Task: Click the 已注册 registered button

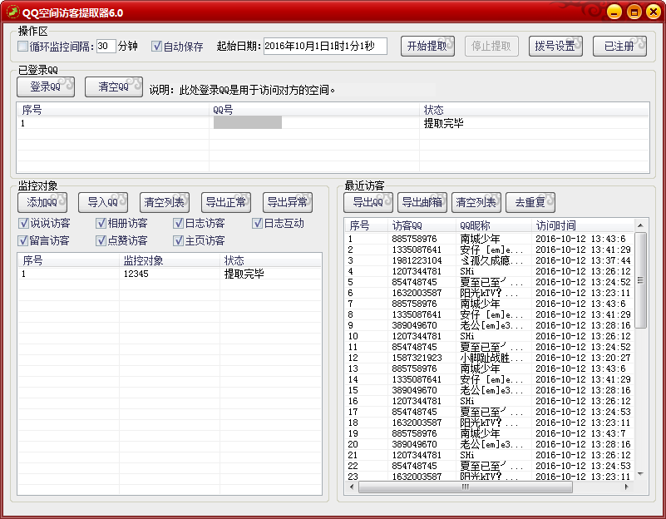Action: (x=619, y=47)
